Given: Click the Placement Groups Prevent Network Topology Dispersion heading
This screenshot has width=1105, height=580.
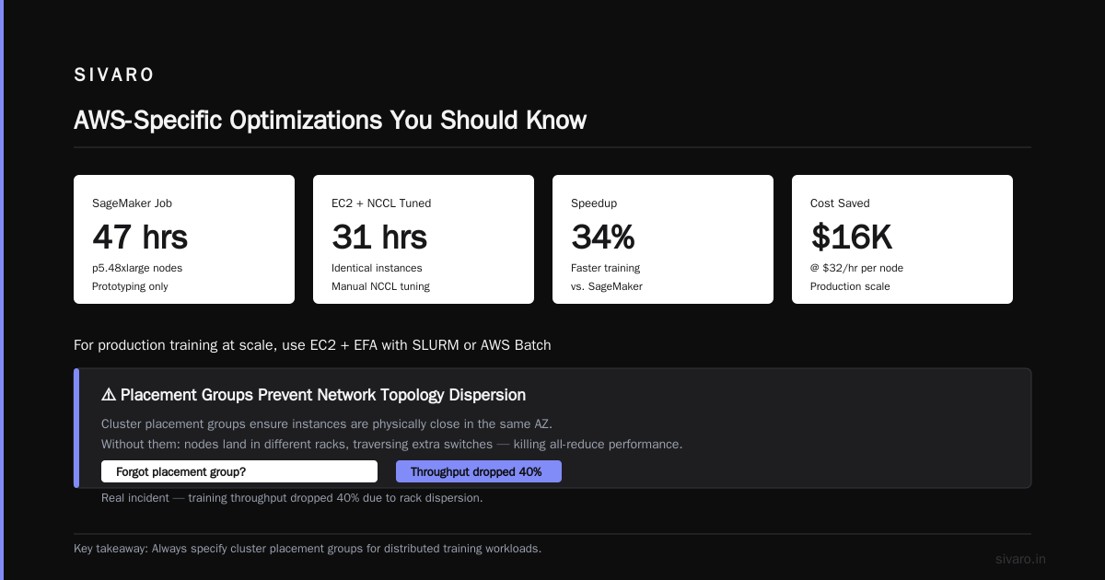Looking at the screenshot, I should [x=323, y=395].
